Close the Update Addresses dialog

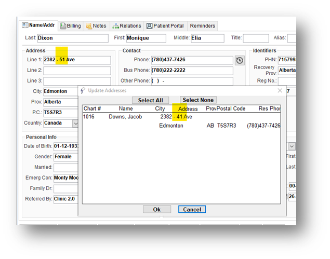coord(280,91)
